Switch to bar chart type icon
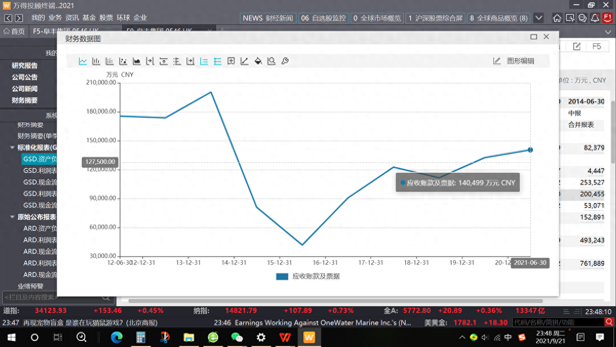616x347 pixels. (x=96, y=61)
